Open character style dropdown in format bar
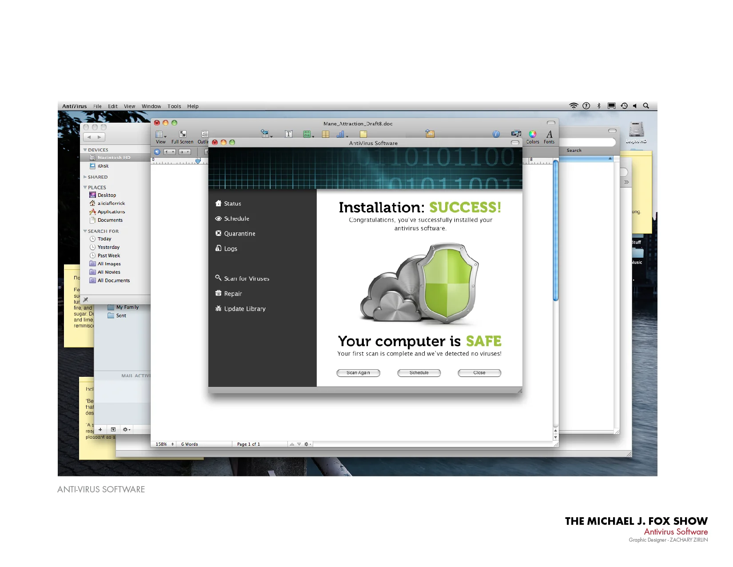733x567 pixels. click(185, 152)
